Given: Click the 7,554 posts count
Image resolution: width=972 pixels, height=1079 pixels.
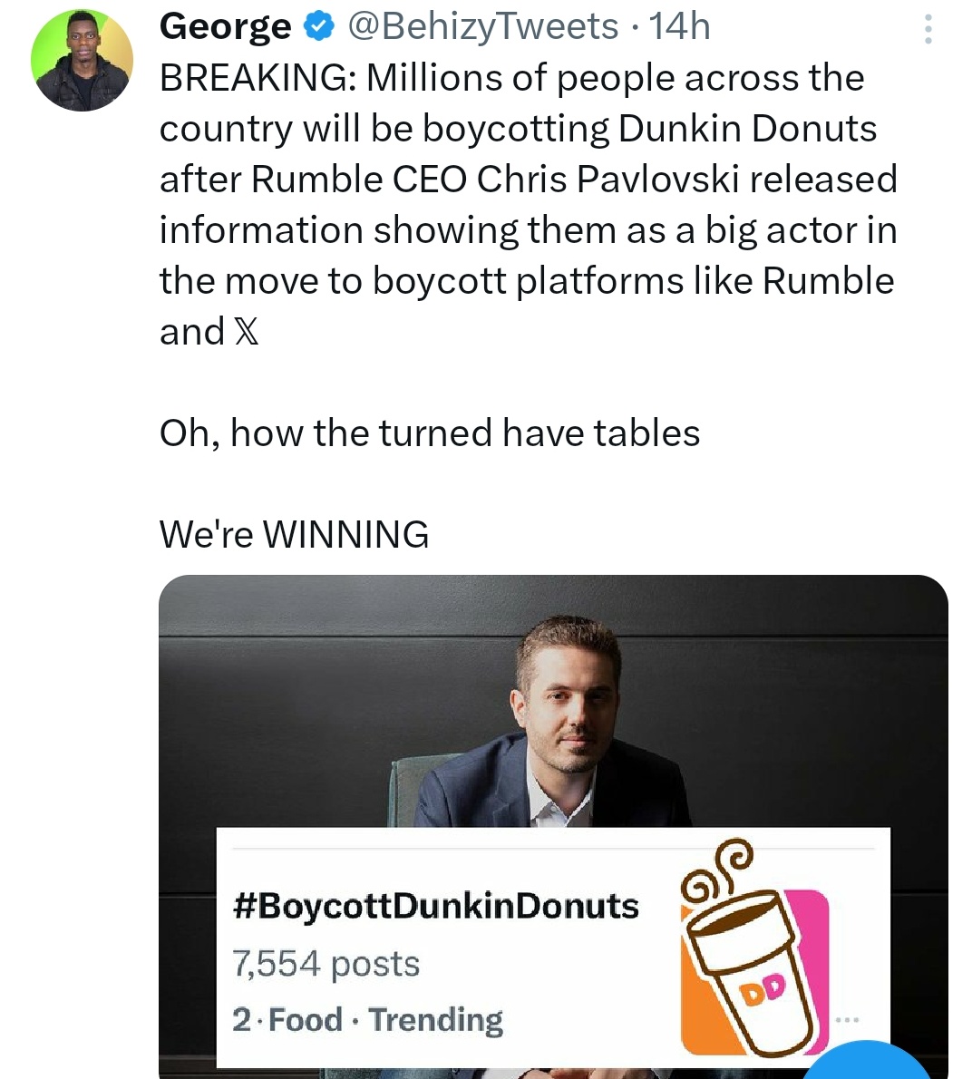Looking at the screenshot, I should point(326,963).
